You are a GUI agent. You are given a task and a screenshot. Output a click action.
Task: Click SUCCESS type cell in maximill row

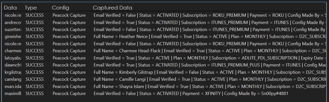pyautogui.click(x=34, y=94)
